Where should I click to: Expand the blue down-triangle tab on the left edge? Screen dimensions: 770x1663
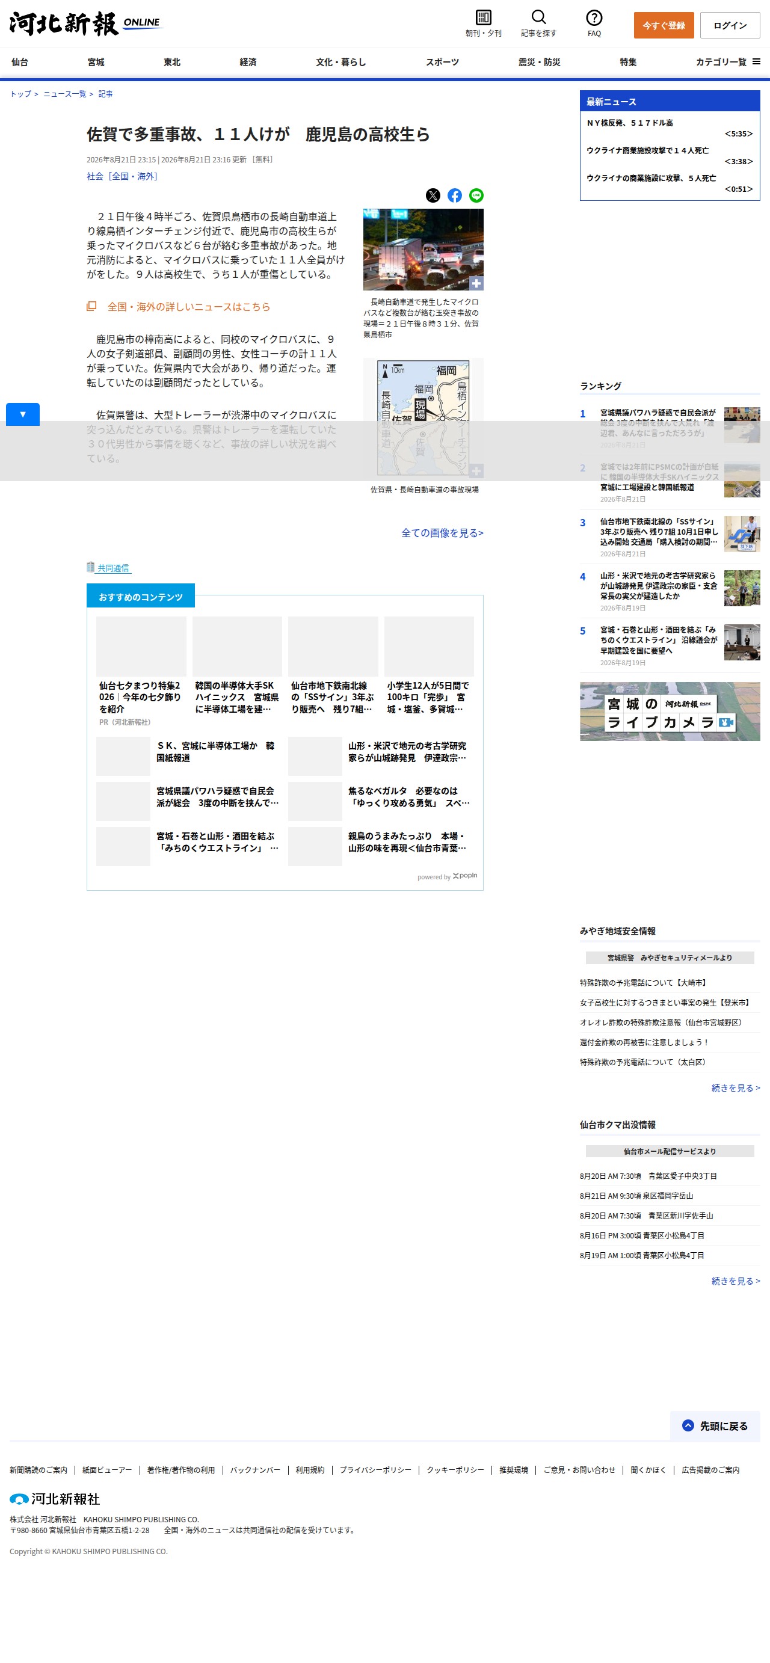pos(23,414)
